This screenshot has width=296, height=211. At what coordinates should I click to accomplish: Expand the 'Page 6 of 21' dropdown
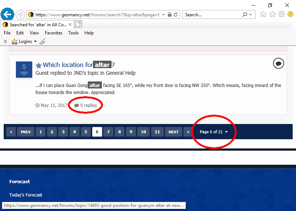214,132
